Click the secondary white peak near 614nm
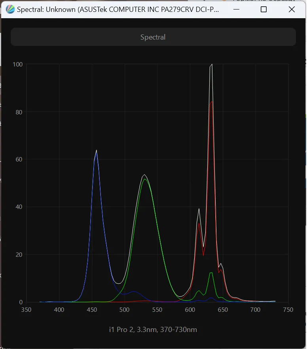The width and height of the screenshot is (307, 349). tap(199, 209)
